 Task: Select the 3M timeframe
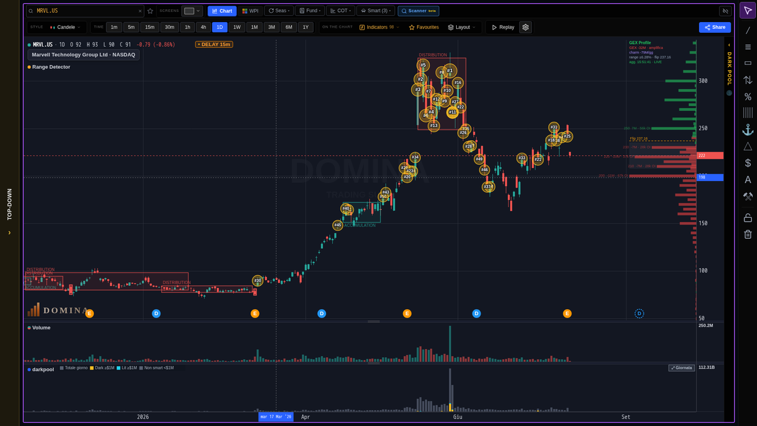point(271,27)
